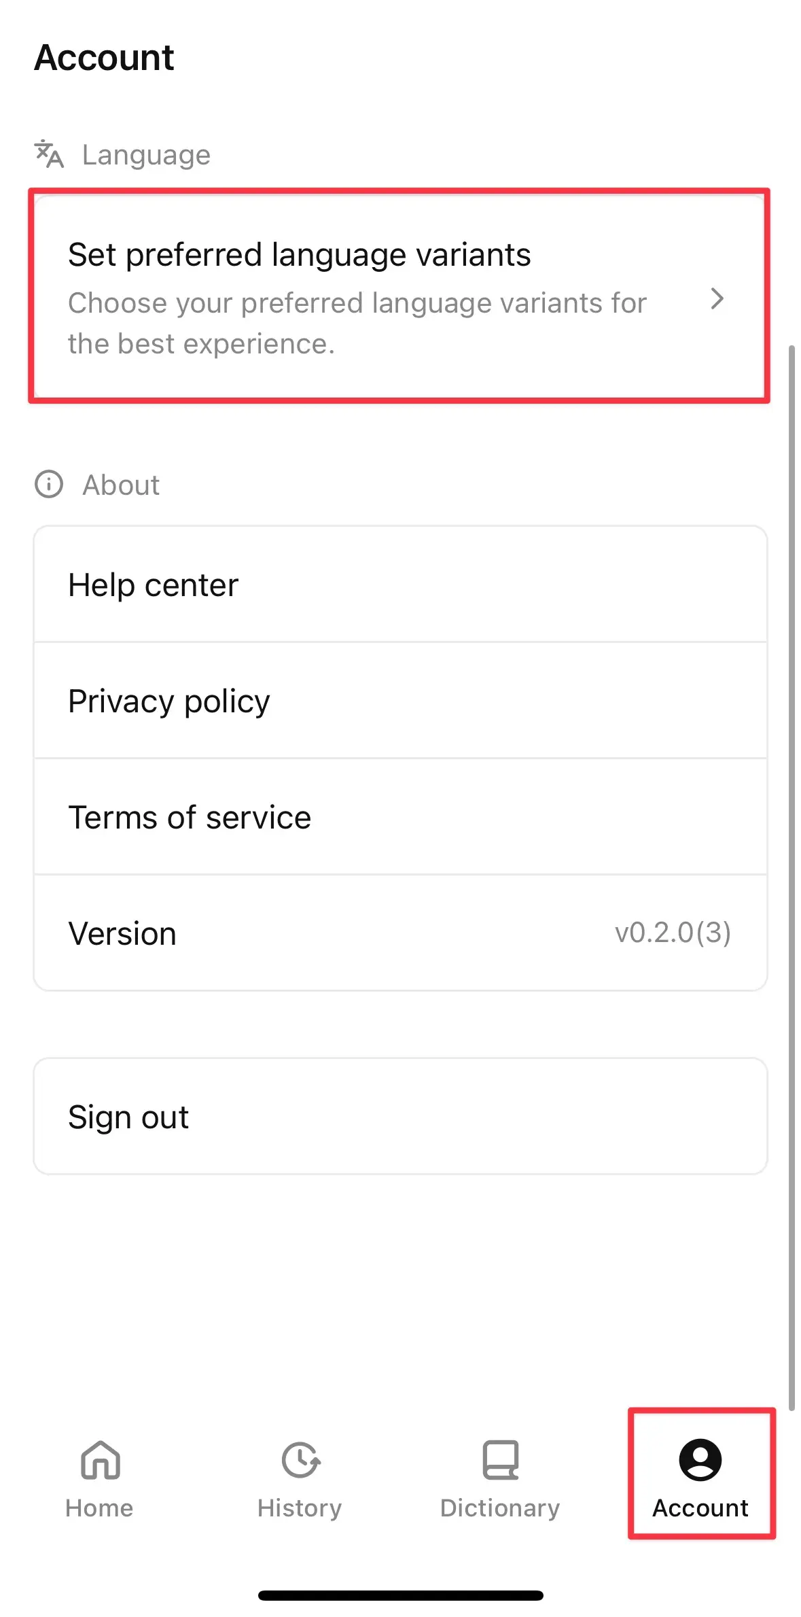Tap the Home house icon
This screenshot has height=1617, width=801.
coord(100,1459)
